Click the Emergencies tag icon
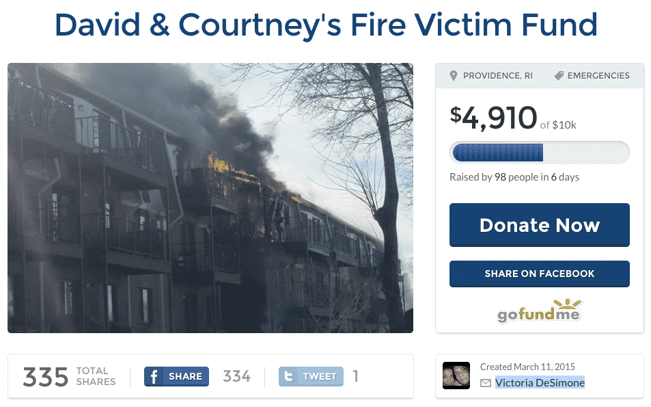 (x=559, y=76)
